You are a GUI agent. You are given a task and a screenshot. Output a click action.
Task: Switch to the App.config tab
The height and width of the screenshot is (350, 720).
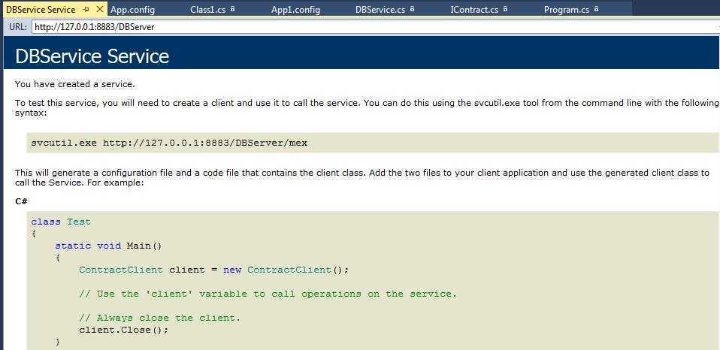click(x=133, y=10)
